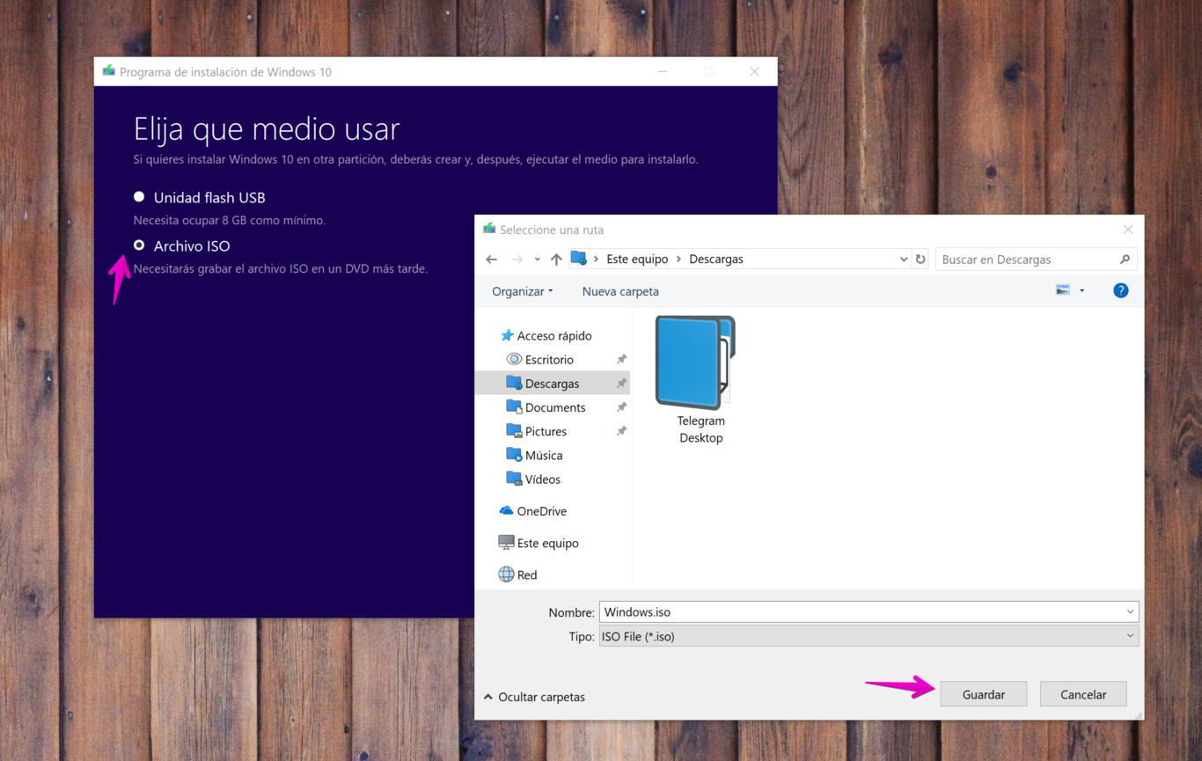Image resolution: width=1202 pixels, height=761 pixels.
Task: Click the Música folder icon
Action: (514, 455)
